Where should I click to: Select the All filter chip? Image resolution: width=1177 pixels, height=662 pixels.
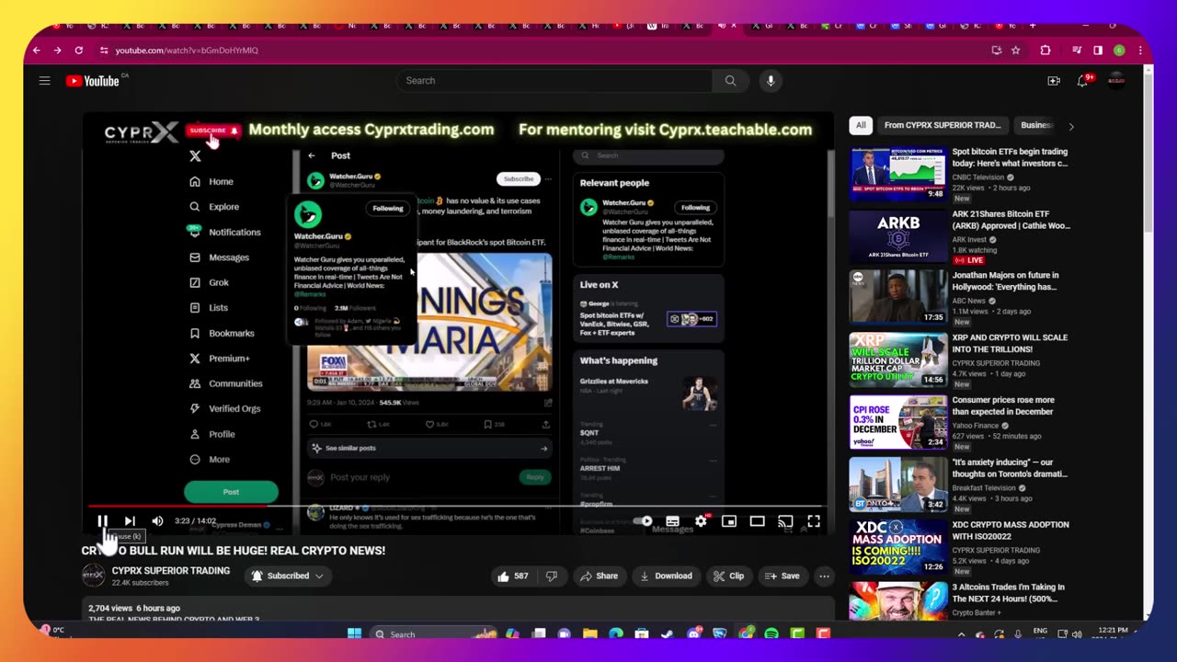[x=861, y=125]
